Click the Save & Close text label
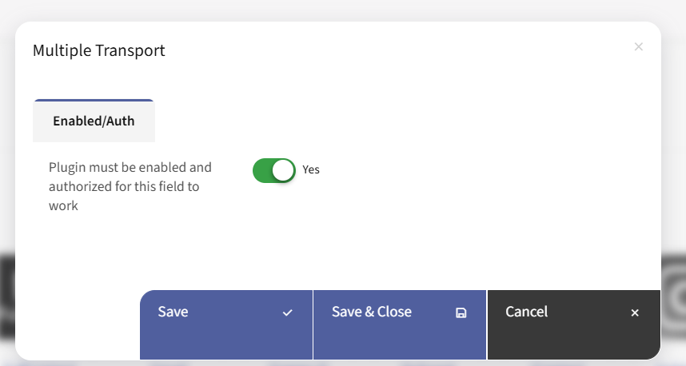 click(372, 312)
